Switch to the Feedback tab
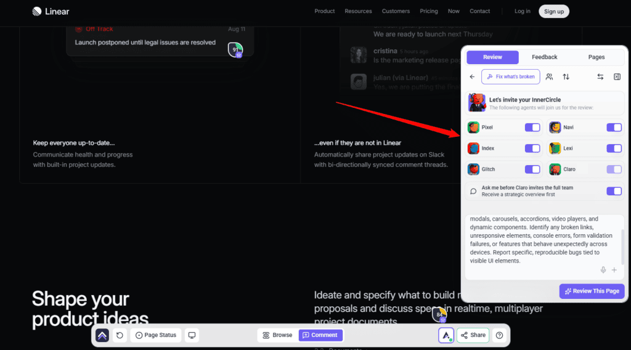This screenshot has height=350, width=631. (545, 57)
